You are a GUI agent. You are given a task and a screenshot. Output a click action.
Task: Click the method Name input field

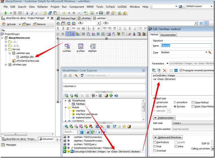(x=186, y=46)
